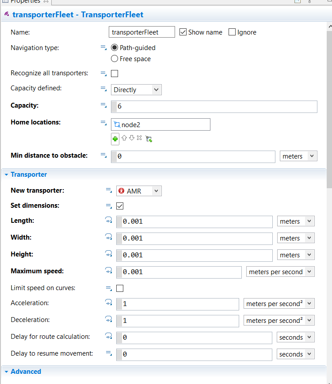This screenshot has width=332, height=384.
Task: Click the dynamic value icon beside Deceleration
Action: 109,319
